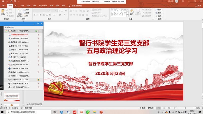This screenshot has height=114, width=203.
Task: Toggle Italic text formatting
Action: coord(38,16)
